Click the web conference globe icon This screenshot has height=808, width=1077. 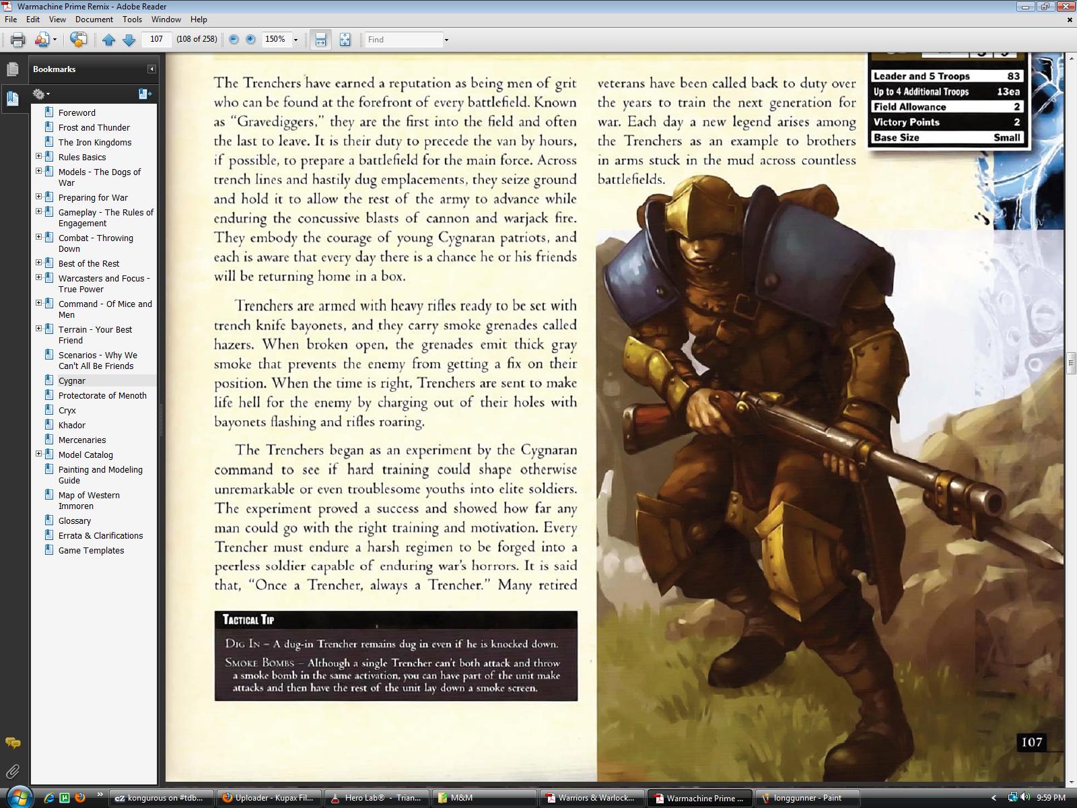[x=78, y=40]
